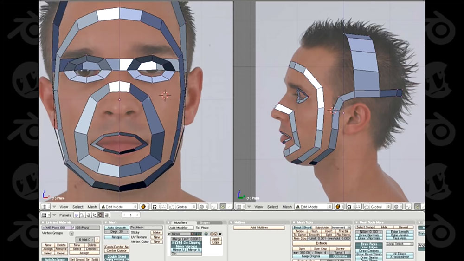
Task: Open Edit Mode dropdown in right viewport
Action: pyautogui.click(x=313, y=207)
